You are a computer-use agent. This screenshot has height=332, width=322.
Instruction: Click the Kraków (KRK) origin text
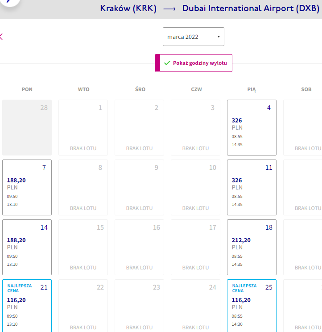point(128,8)
